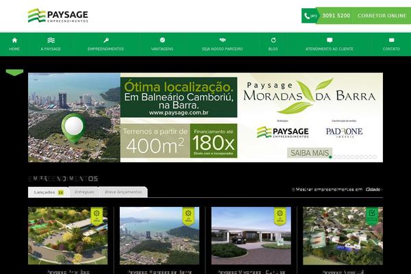The width and height of the screenshot is (411, 274).
Task: Click the gear badge on third project thumbnail
Action: tap(280, 216)
